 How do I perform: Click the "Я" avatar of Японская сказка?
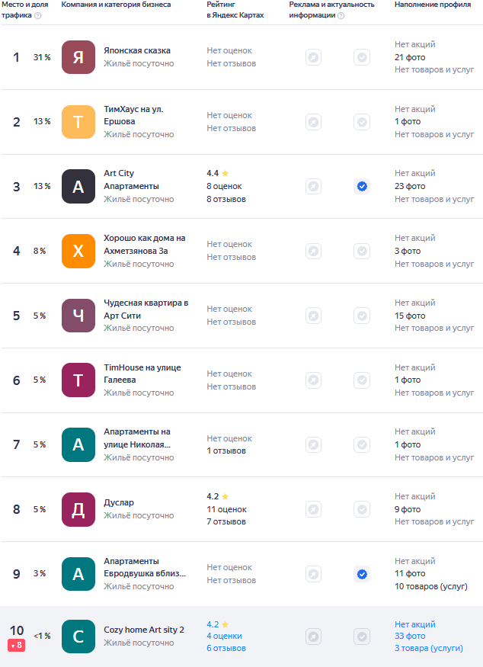[78, 57]
